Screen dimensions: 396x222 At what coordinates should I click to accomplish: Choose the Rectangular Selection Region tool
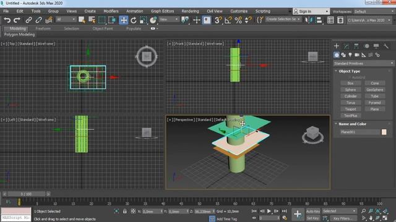point(101,20)
